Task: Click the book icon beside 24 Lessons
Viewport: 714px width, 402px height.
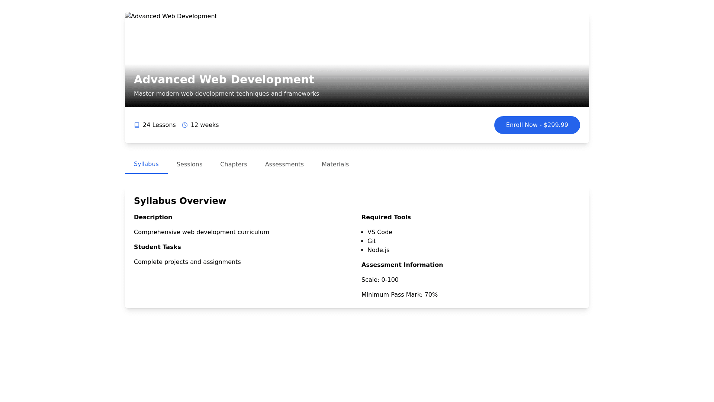Action: [137, 125]
